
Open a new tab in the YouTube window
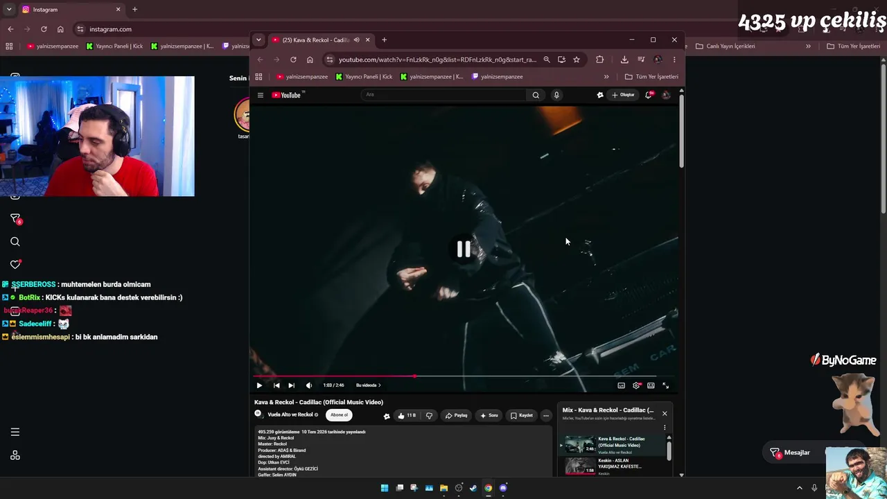[x=385, y=40]
